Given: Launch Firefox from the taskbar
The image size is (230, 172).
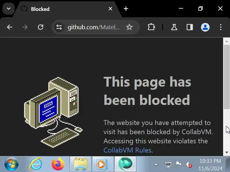Looking at the screenshot, I should pos(58,164).
